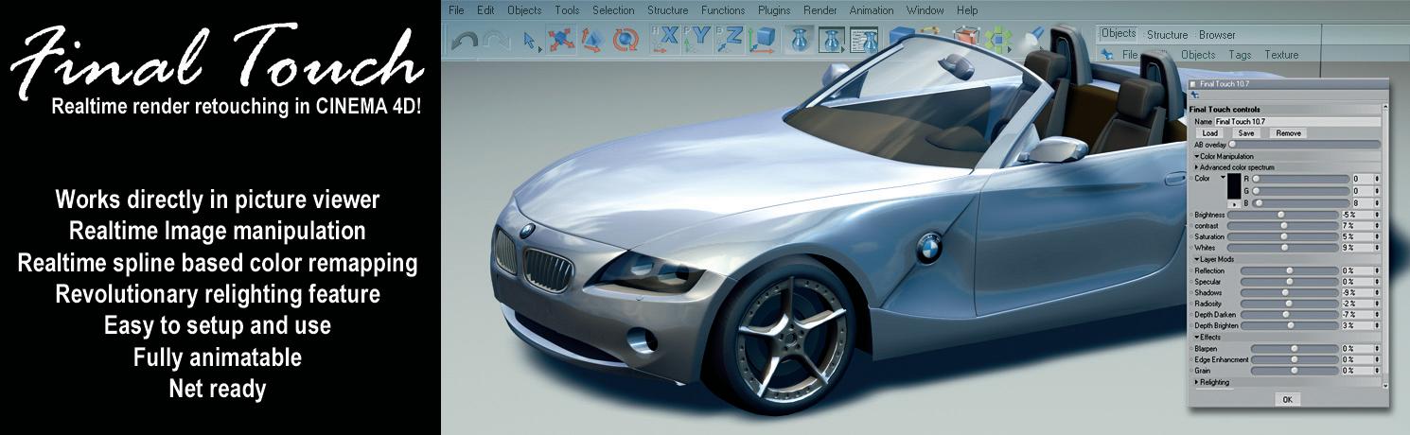Click the Brightness value stepper arrows
The image size is (1410, 435).
[1378, 215]
